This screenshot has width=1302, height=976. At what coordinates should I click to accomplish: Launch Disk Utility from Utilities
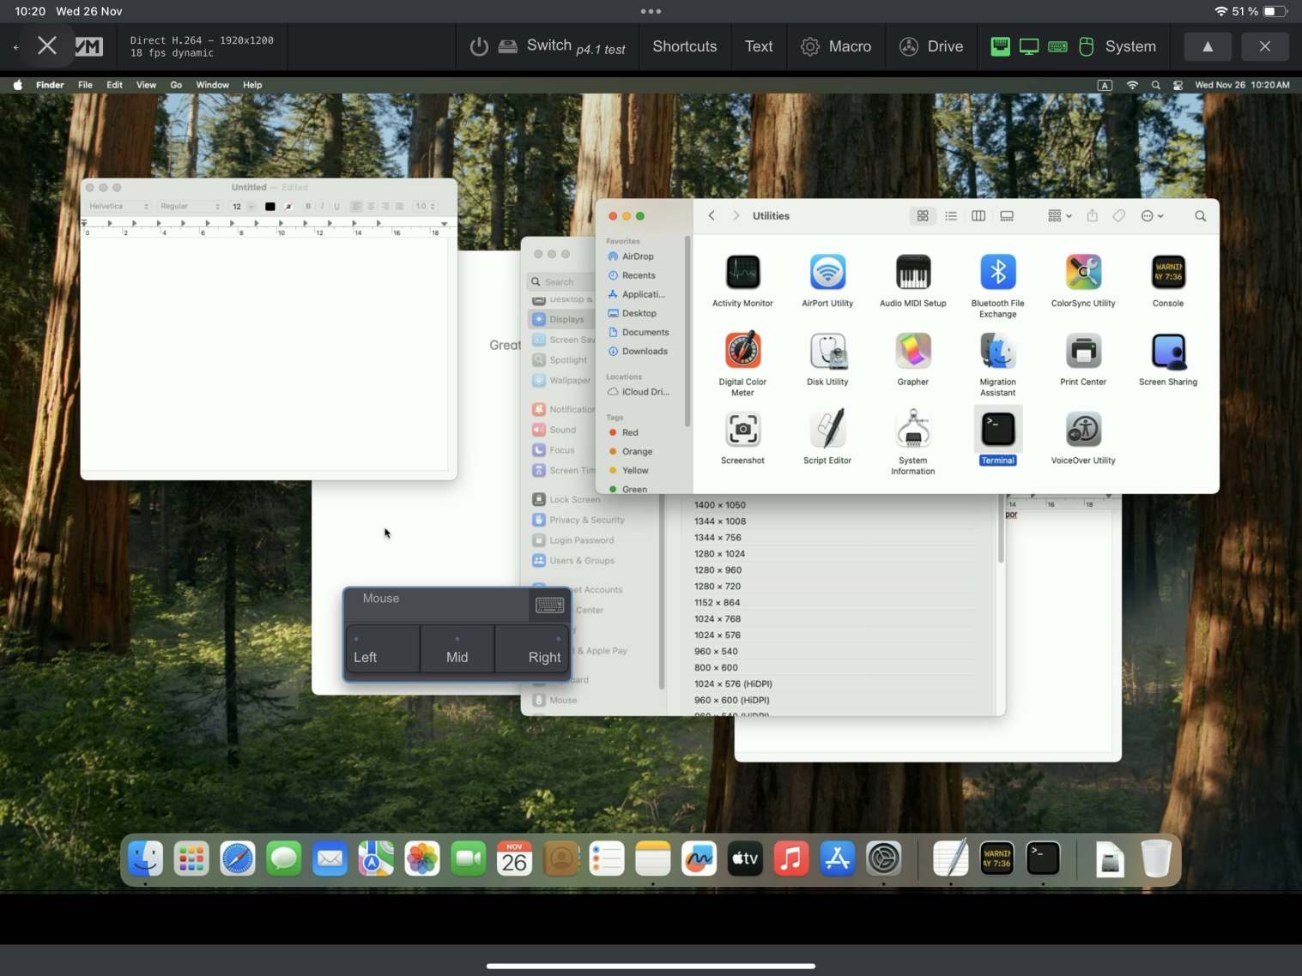pos(827,352)
